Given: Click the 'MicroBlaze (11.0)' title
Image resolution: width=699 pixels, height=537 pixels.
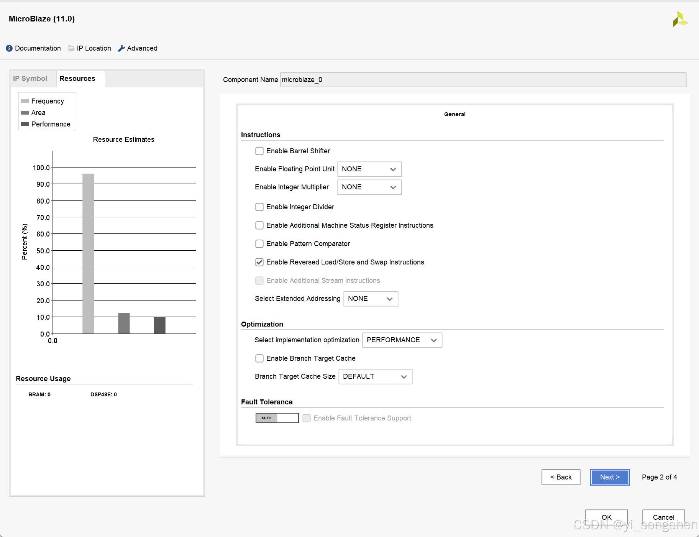Looking at the screenshot, I should tap(42, 19).
